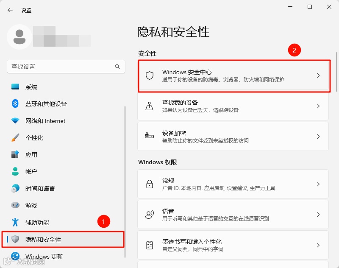339x268 pixels.
Task: Click the 语音 speech icon
Action: pos(150,214)
